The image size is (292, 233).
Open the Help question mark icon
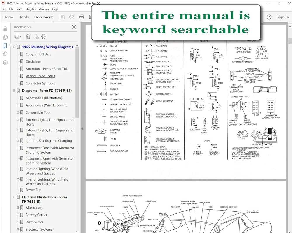269,17
